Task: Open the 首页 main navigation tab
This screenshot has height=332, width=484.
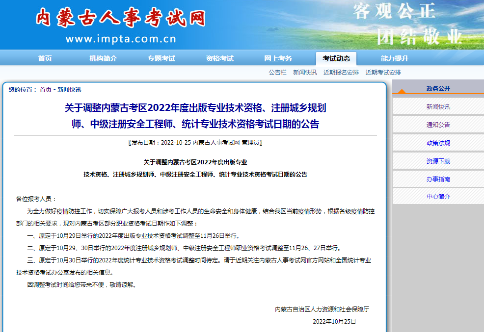Action: 45,58
